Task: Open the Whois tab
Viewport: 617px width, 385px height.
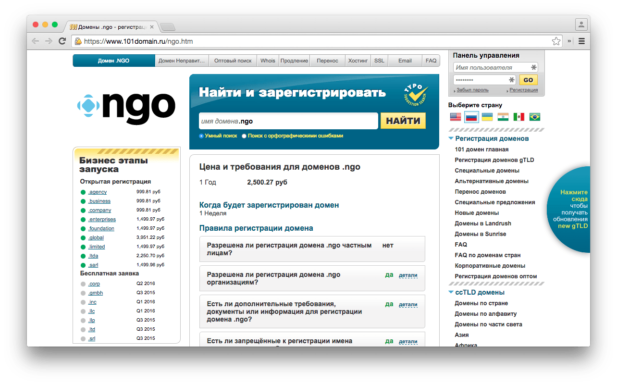Action: tap(268, 61)
